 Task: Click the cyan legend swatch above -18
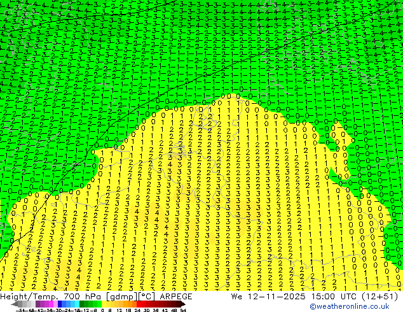[x=77, y=304]
